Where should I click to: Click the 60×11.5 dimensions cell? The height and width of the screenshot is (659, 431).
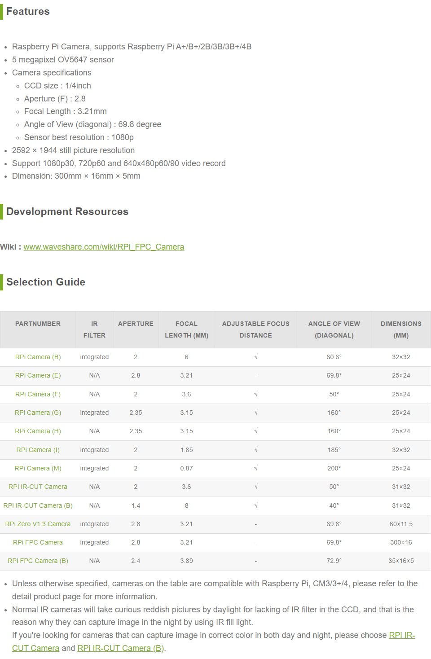[401, 524]
